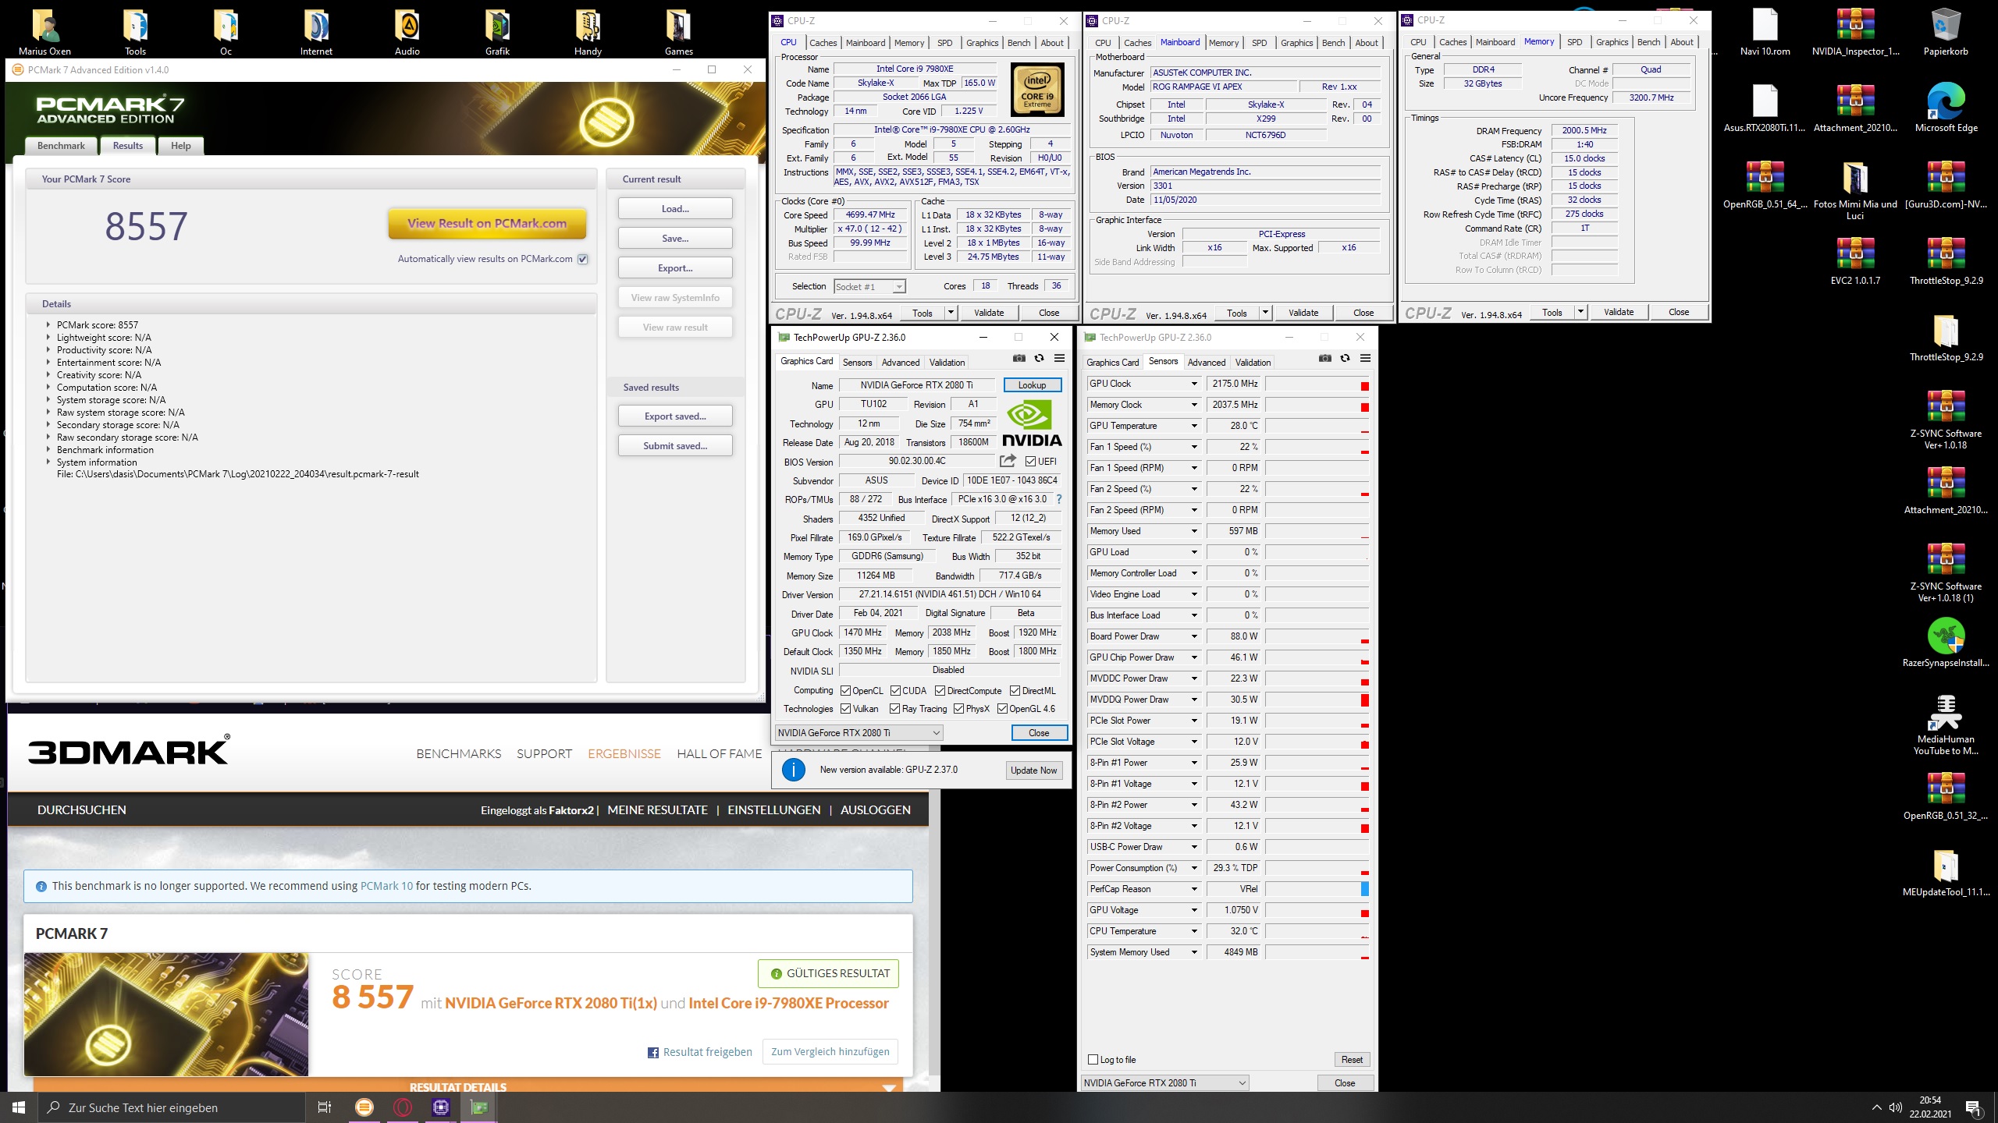Click the Reset button in GPU-Z Sensors

coord(1352,1060)
